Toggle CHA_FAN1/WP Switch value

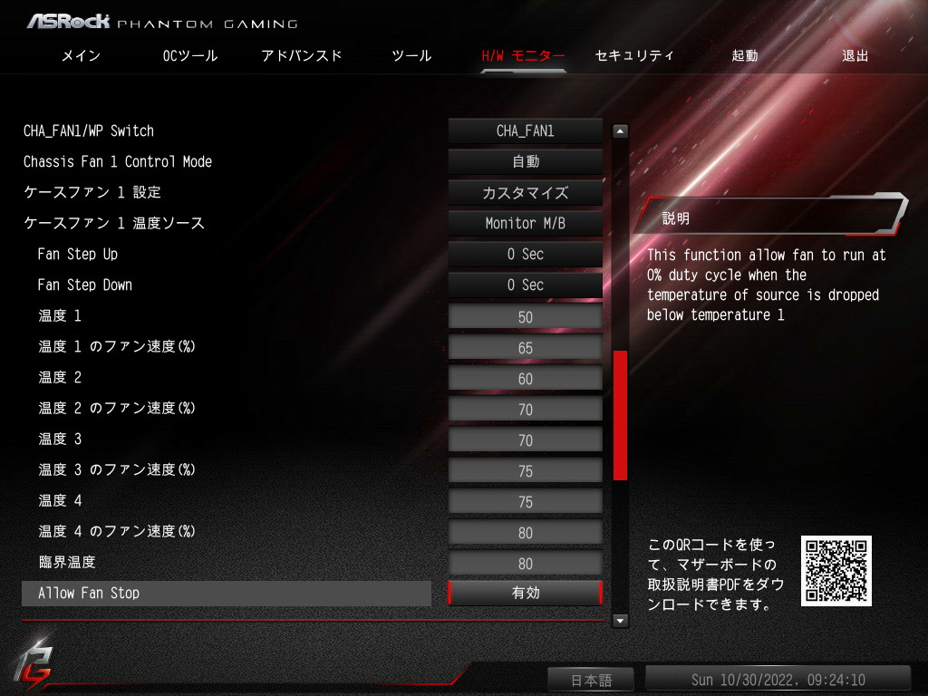tap(525, 130)
